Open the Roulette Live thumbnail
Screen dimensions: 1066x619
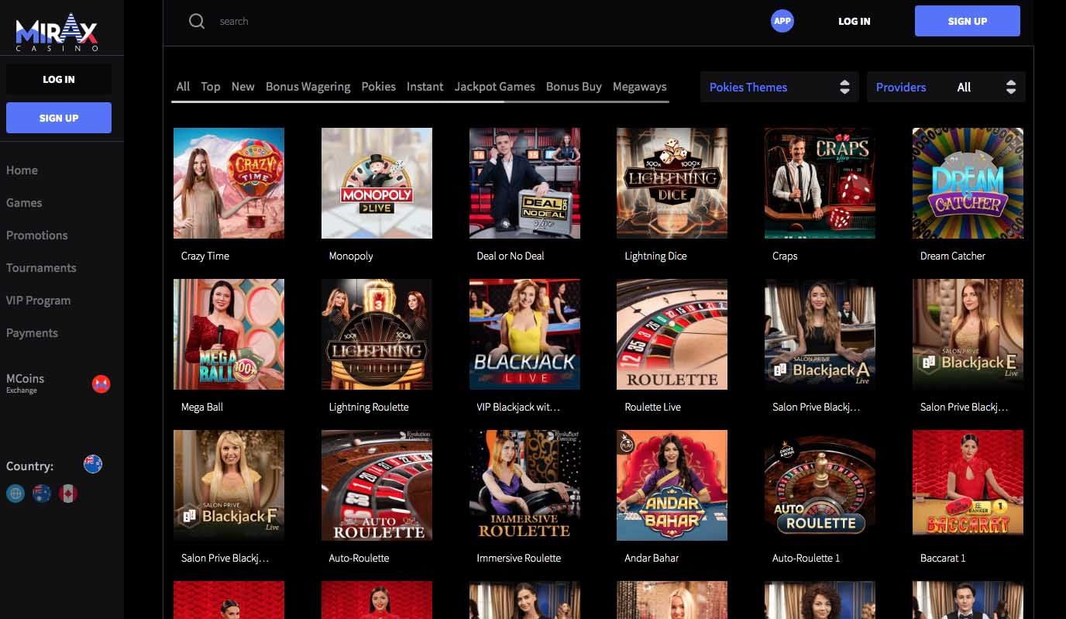pyautogui.click(x=672, y=334)
